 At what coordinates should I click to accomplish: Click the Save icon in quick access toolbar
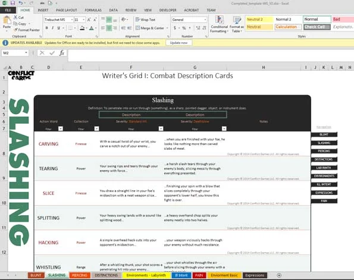(x=12, y=3)
